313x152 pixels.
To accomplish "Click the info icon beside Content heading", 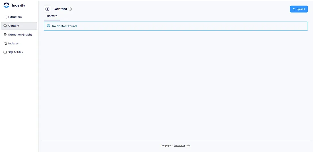I will click(70, 9).
